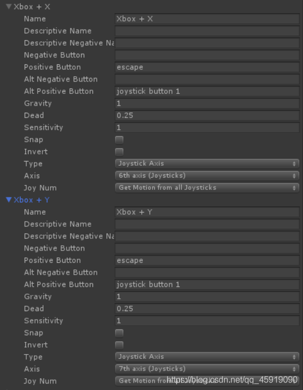Open Type dropdown for Xbox + X
Screen dimensions: 303x390
coord(207,164)
